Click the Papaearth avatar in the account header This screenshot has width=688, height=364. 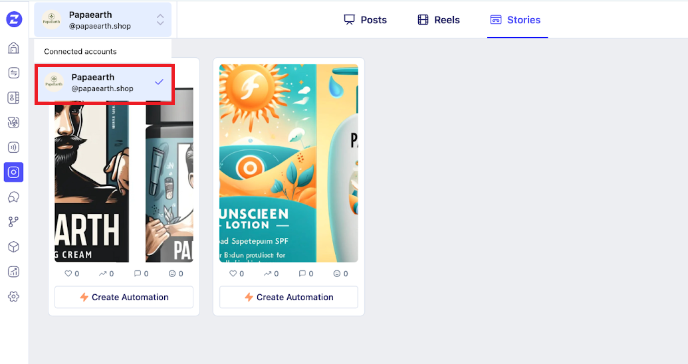(x=51, y=20)
